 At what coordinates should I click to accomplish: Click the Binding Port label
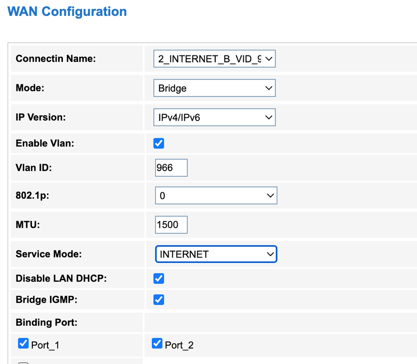46,323
